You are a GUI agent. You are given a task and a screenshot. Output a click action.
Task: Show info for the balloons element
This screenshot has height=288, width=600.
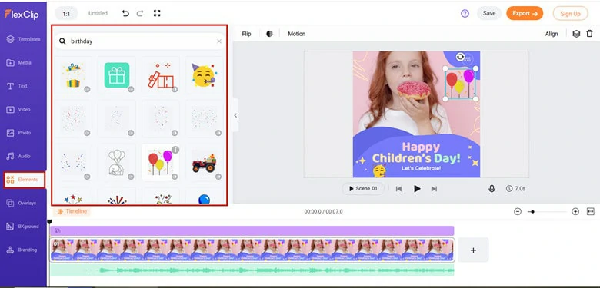coord(175,150)
